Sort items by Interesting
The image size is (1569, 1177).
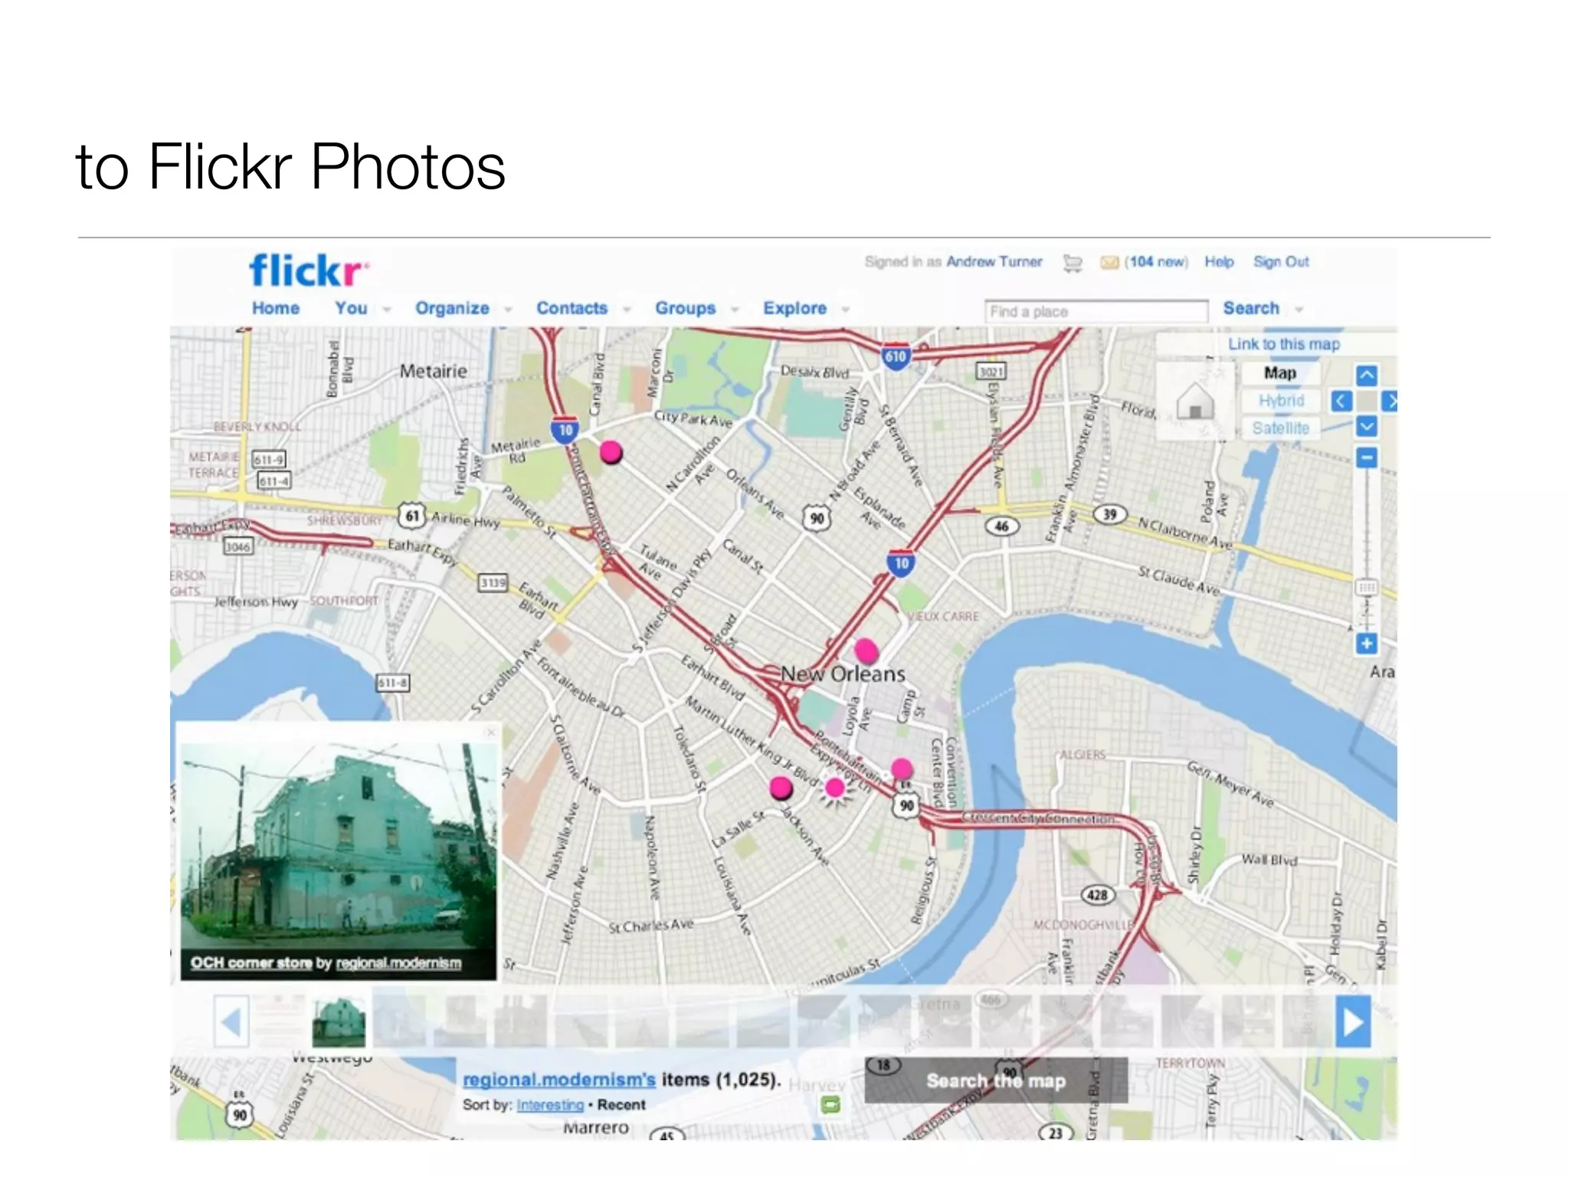coord(550,1105)
